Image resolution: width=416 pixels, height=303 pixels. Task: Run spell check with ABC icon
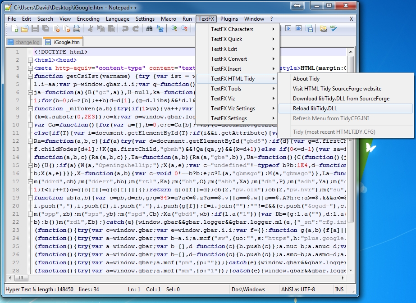(x=332, y=28)
